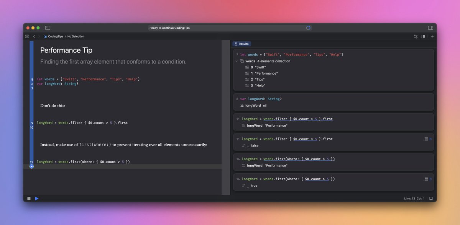Open the project navigator grid icon
This screenshot has width=460, height=225.
click(x=27, y=36)
